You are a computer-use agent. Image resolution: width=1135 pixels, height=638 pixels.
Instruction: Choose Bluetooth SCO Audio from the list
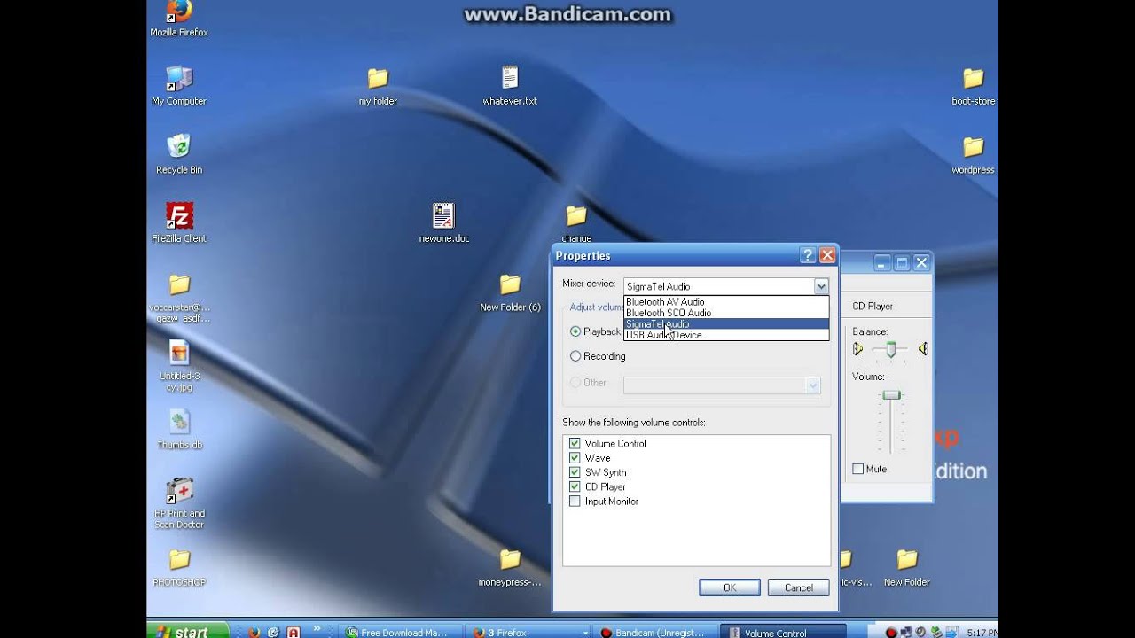(x=726, y=313)
